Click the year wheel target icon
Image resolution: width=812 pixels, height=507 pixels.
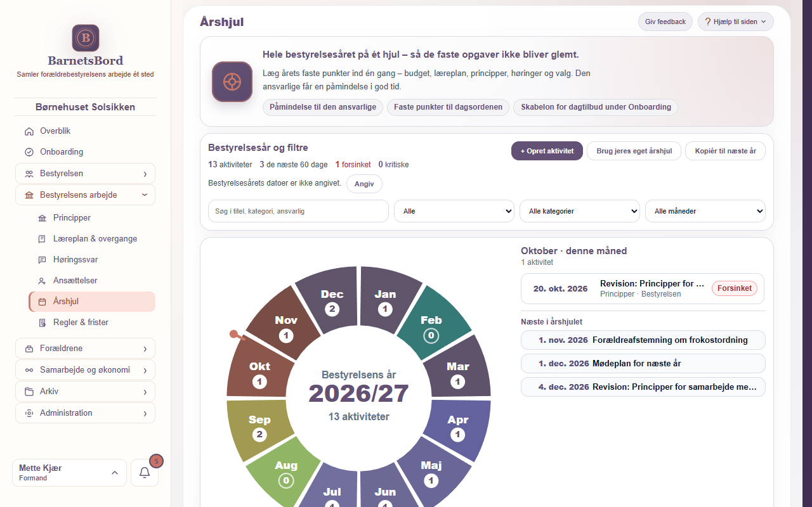(x=232, y=82)
